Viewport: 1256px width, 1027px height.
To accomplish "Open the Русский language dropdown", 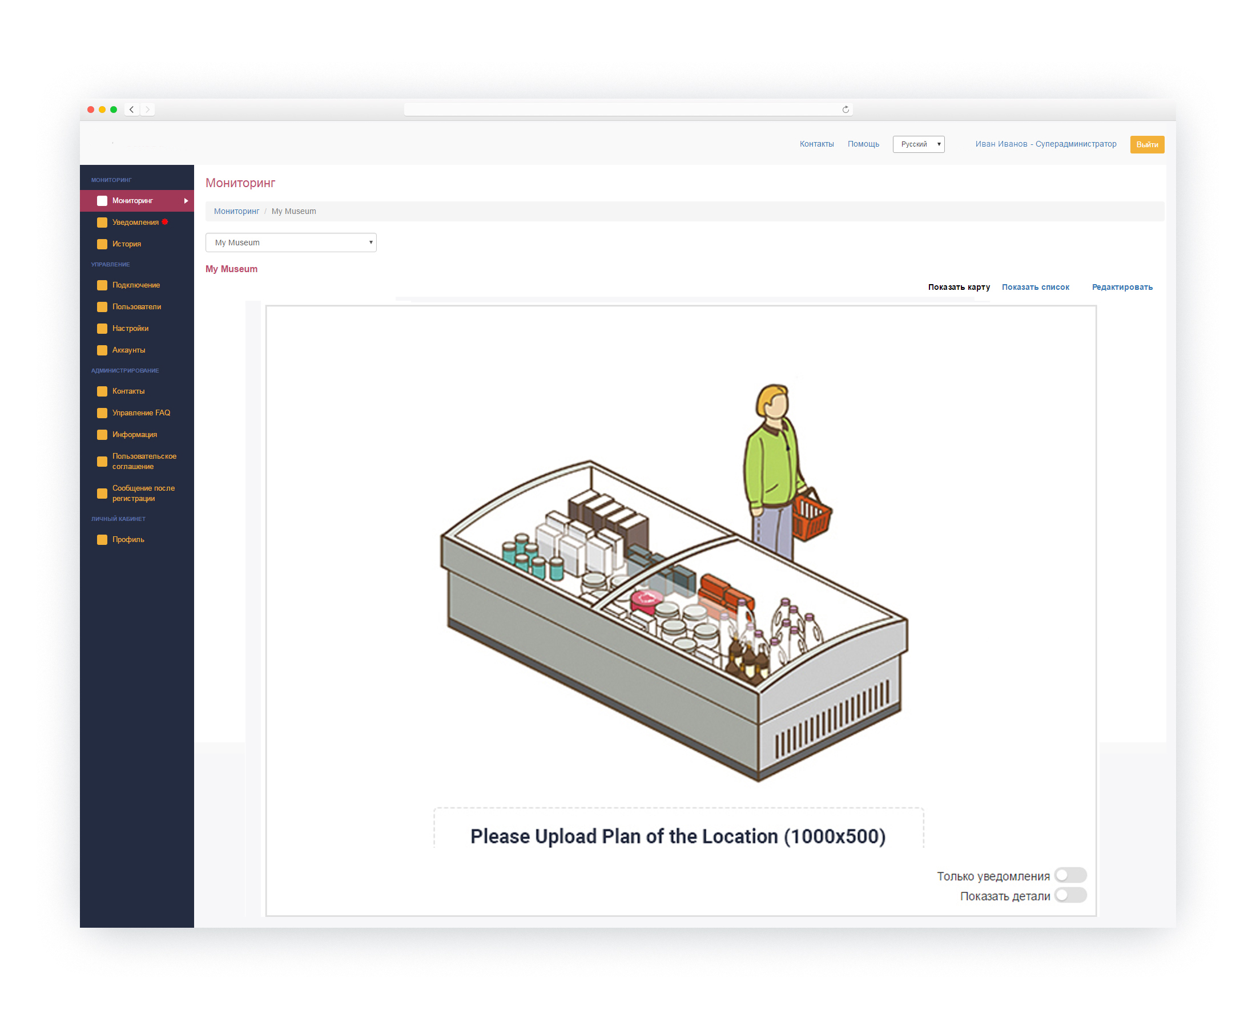I will point(918,144).
